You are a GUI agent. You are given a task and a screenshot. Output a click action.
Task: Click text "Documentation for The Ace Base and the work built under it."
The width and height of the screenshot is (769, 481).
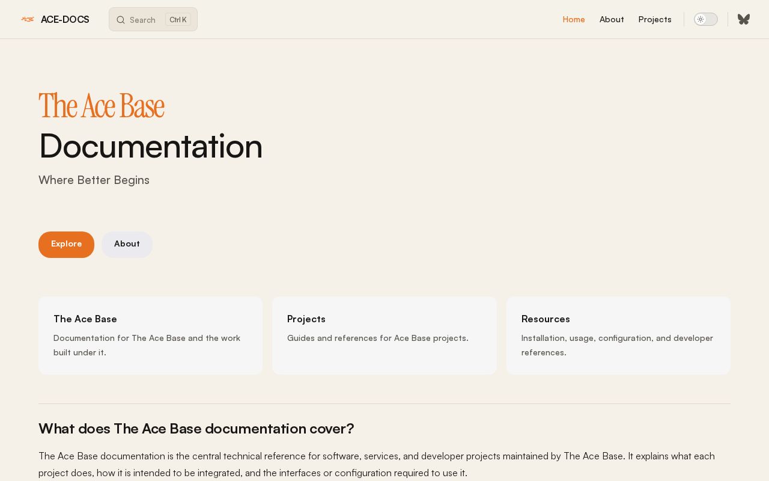(x=147, y=345)
